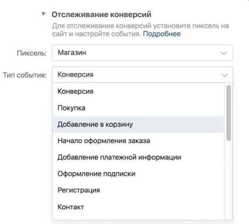Select Начало оформления заказа option
The image size is (249, 224).
click(139, 141)
